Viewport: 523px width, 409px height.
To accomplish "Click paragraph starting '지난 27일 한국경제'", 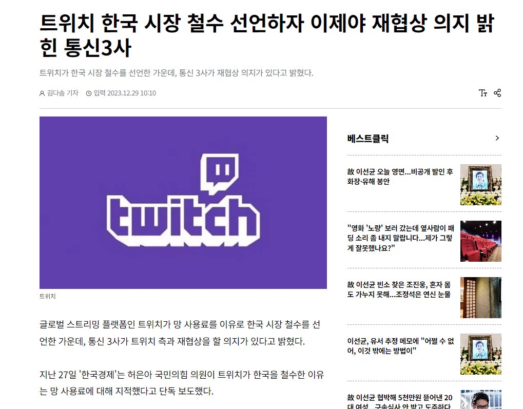I will pos(182,383).
